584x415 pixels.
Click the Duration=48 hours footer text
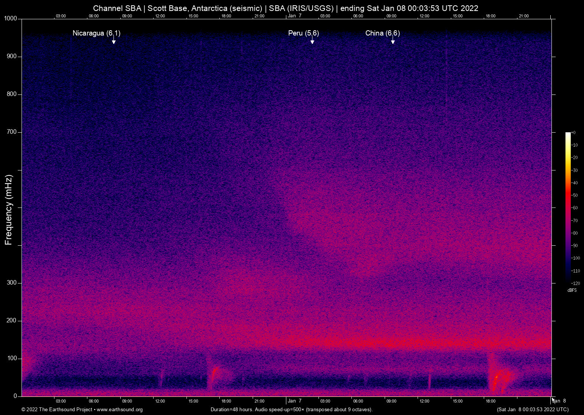(291, 410)
